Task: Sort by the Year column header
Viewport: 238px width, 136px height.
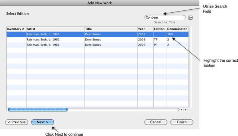Action: [146, 29]
